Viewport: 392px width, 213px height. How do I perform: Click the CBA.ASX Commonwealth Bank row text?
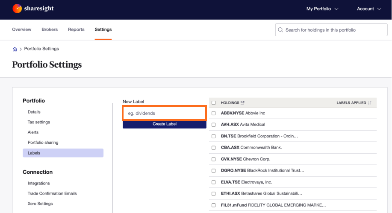[x=251, y=148]
